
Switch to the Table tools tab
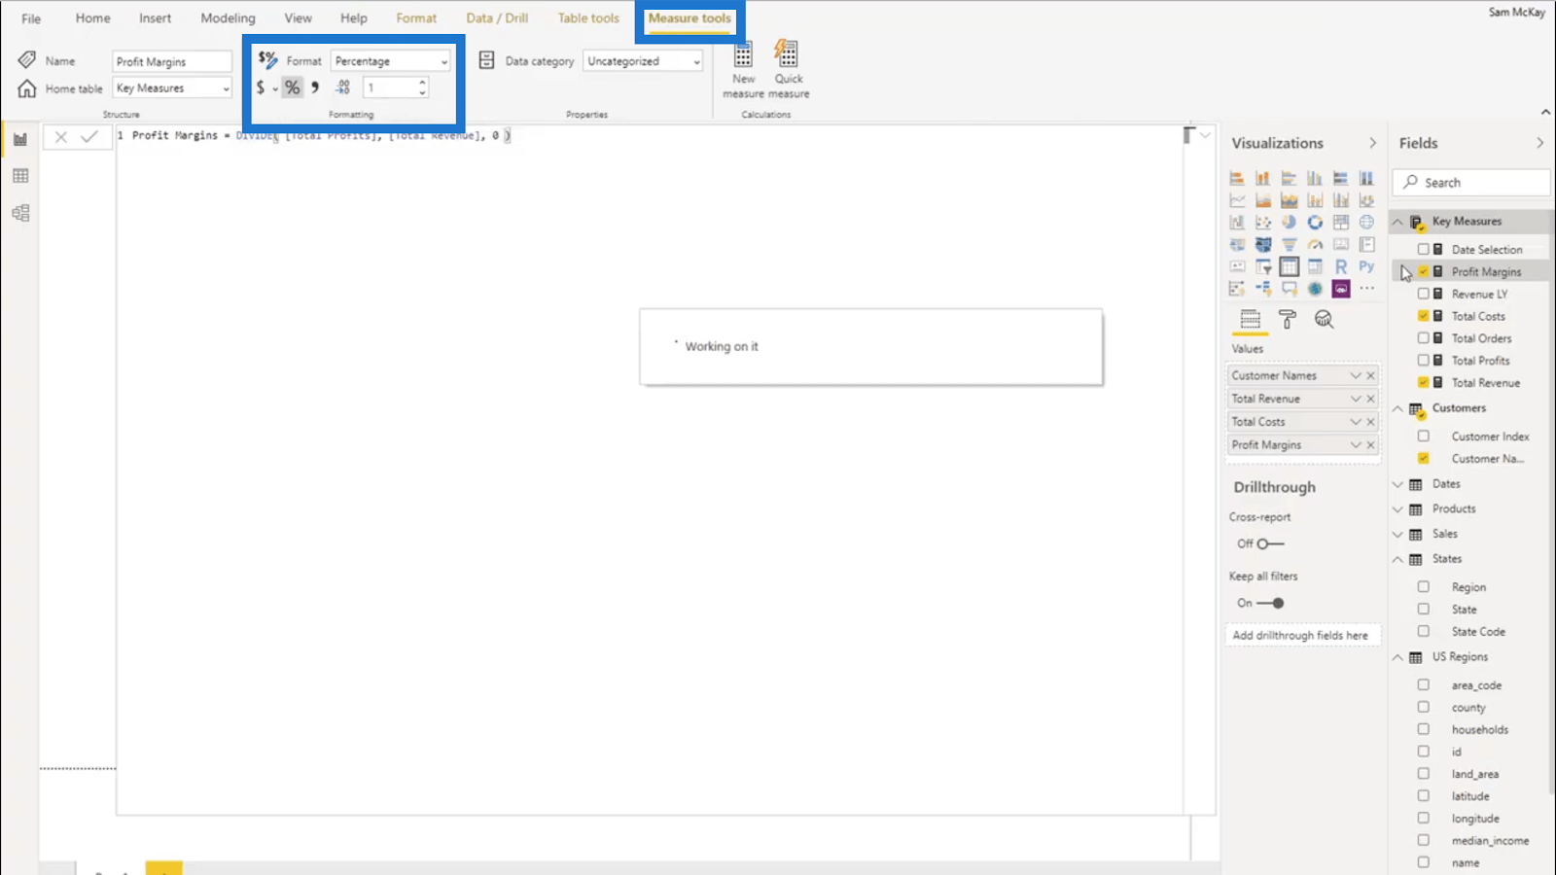[588, 18]
